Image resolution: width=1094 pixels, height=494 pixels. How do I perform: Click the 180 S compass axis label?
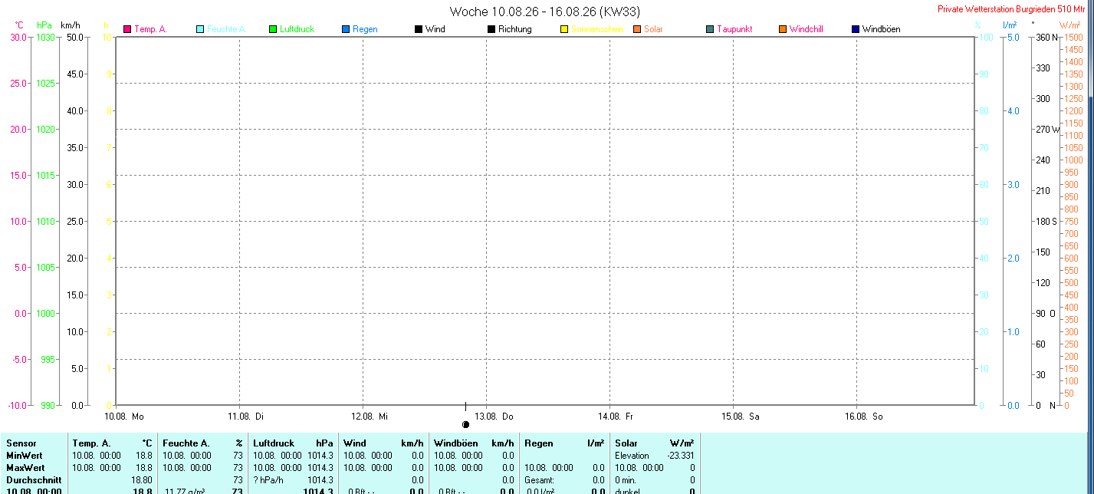(1046, 221)
